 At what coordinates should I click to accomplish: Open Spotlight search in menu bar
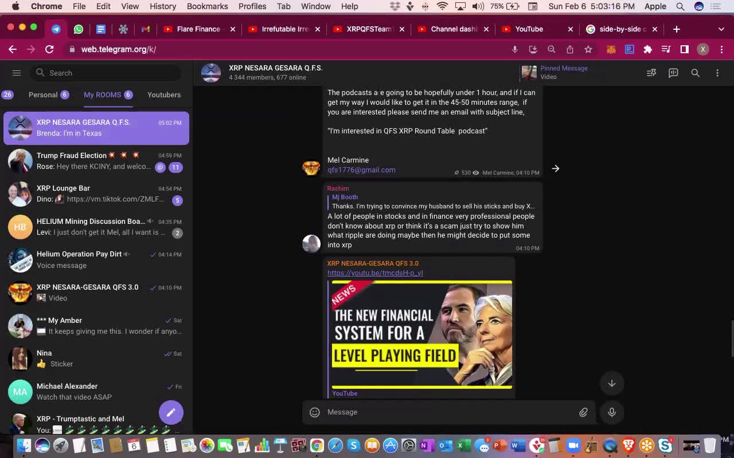tap(680, 6)
